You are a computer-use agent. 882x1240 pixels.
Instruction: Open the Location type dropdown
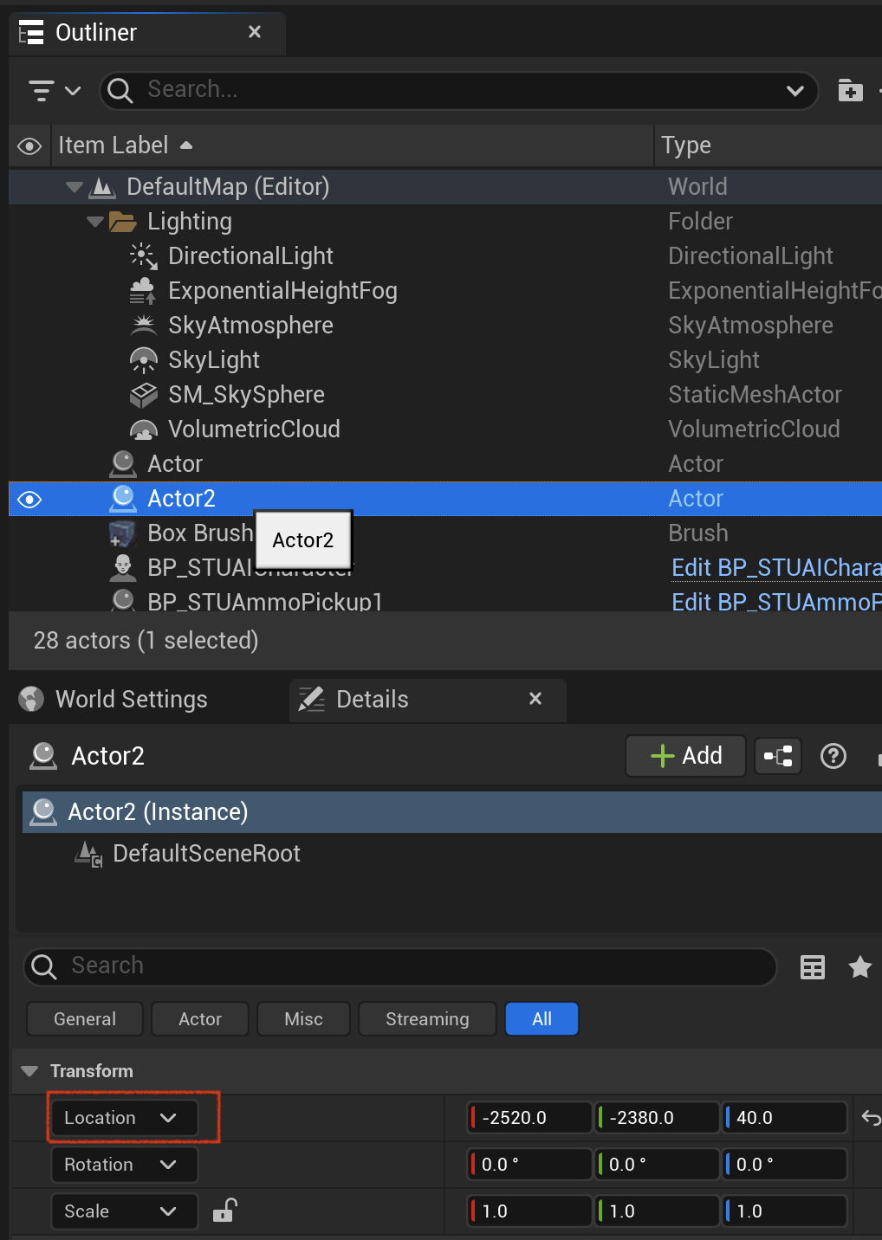tap(124, 1118)
